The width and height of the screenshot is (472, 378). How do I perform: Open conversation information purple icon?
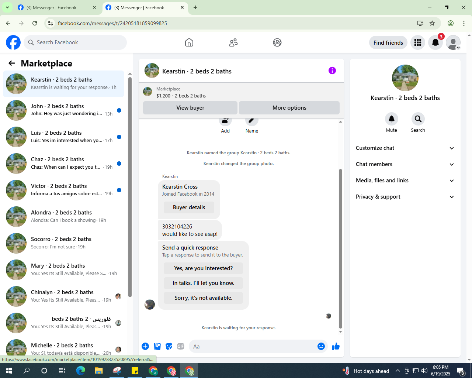[332, 71]
